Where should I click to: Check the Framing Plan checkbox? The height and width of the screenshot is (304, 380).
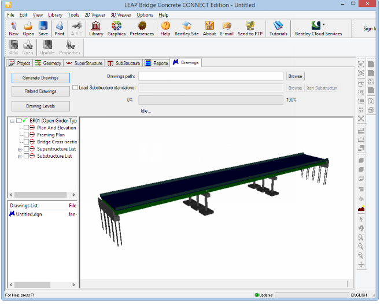click(x=26, y=135)
